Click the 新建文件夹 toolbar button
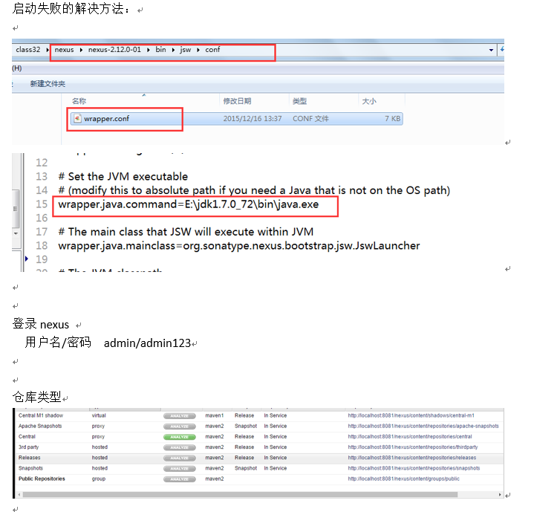 click(x=48, y=84)
